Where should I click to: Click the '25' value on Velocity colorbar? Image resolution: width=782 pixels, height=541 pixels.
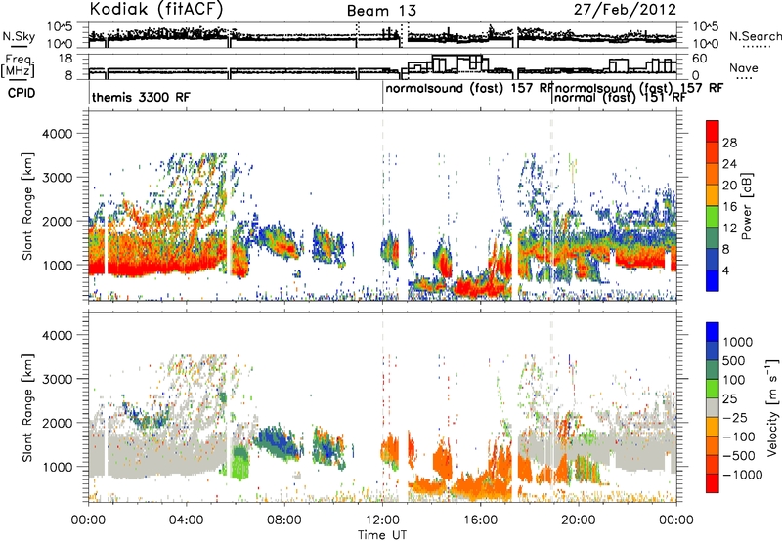point(730,399)
